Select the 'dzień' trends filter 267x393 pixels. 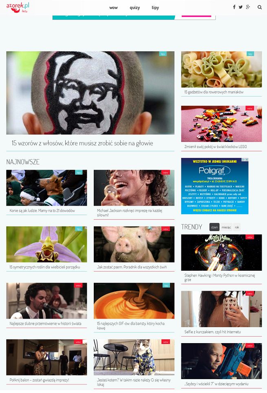point(214,227)
